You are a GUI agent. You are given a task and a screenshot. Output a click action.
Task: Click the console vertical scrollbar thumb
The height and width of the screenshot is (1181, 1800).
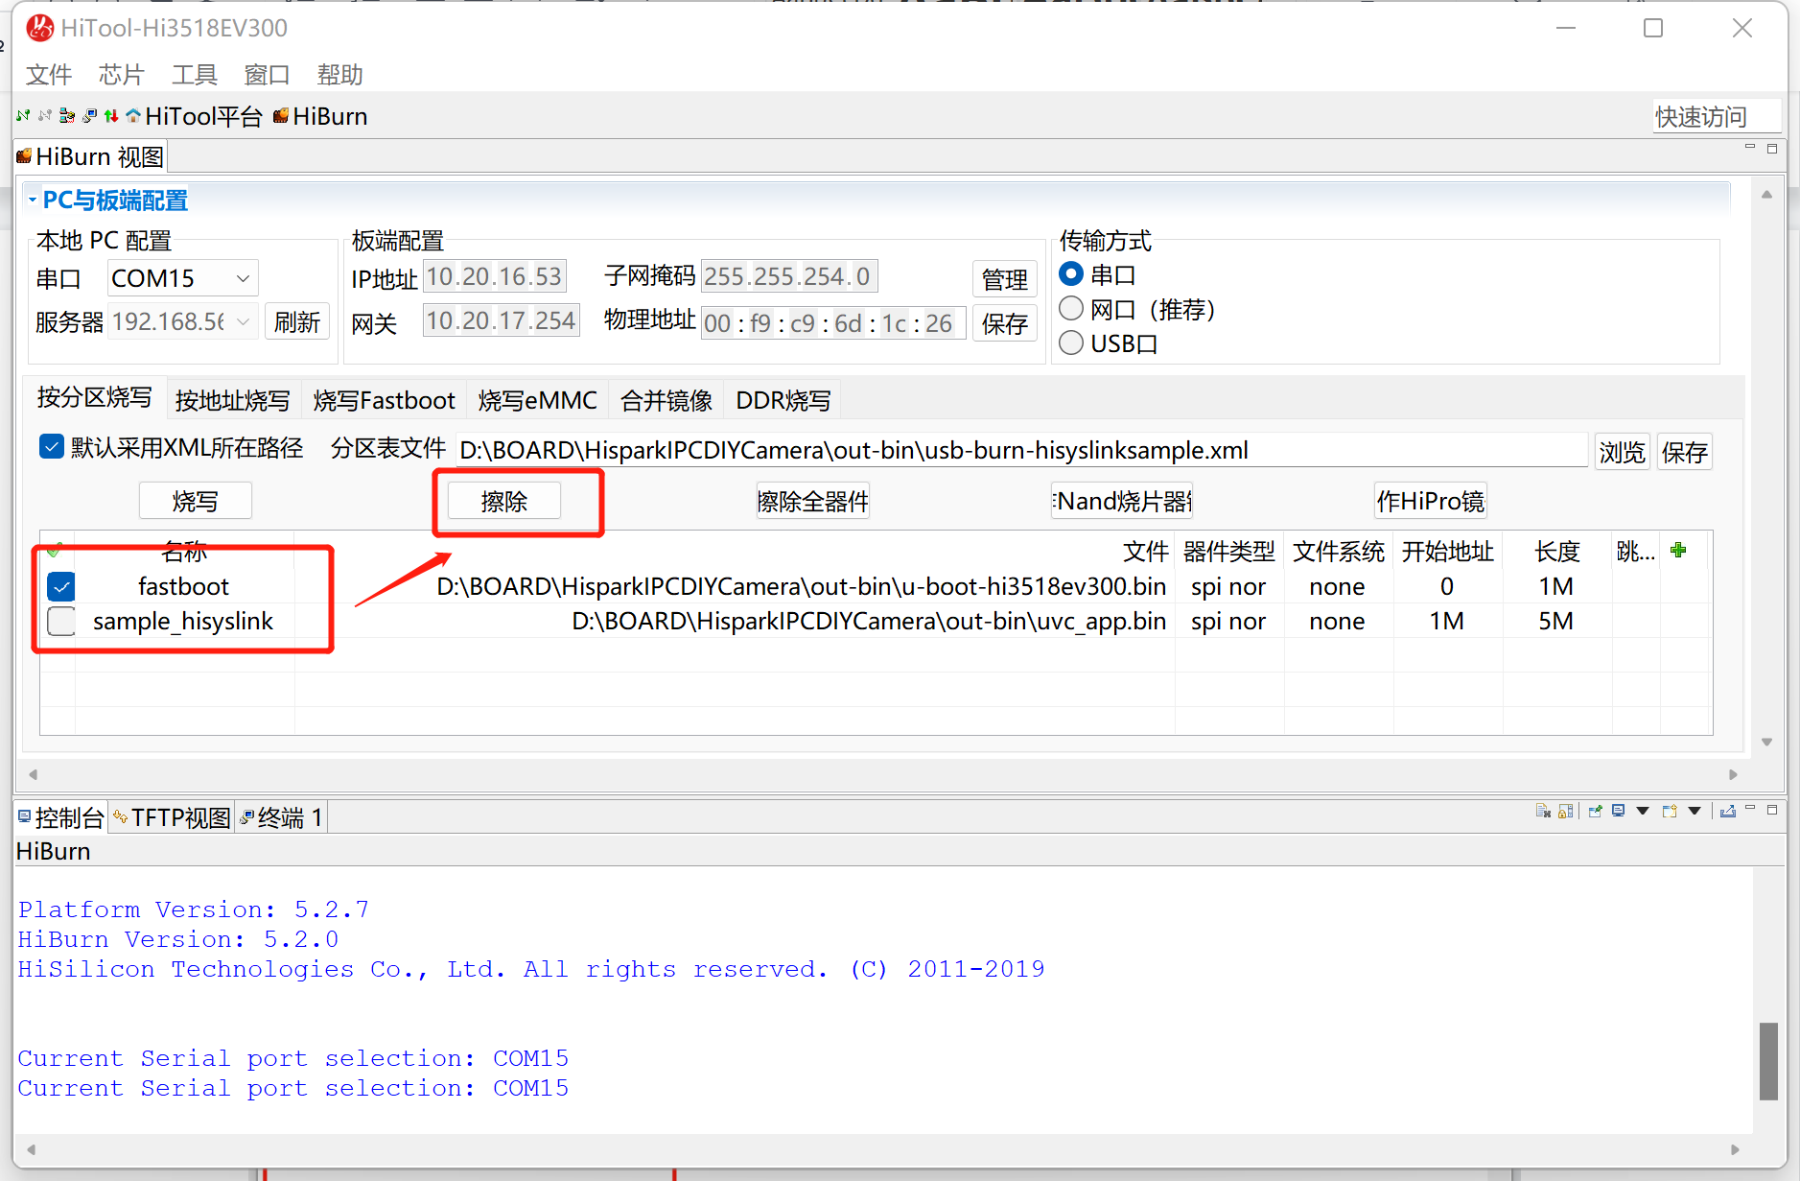click(1769, 1061)
